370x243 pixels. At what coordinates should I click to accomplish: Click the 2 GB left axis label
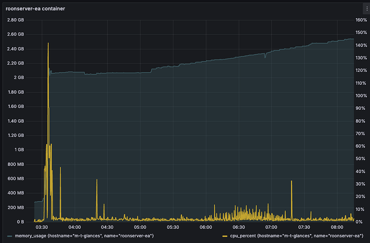(x=19, y=77)
